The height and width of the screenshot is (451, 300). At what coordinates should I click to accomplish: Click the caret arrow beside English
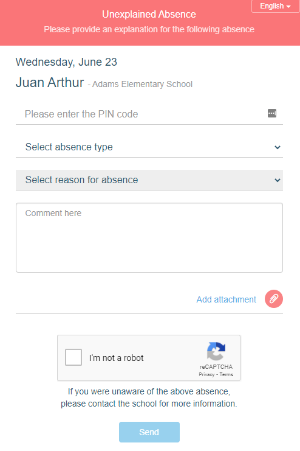288,6
